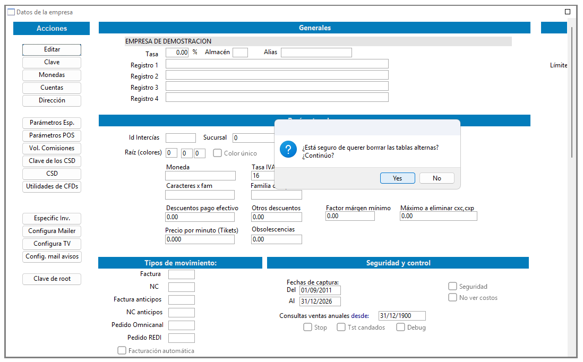Click Descuentos pago efectivo field

click(200, 217)
